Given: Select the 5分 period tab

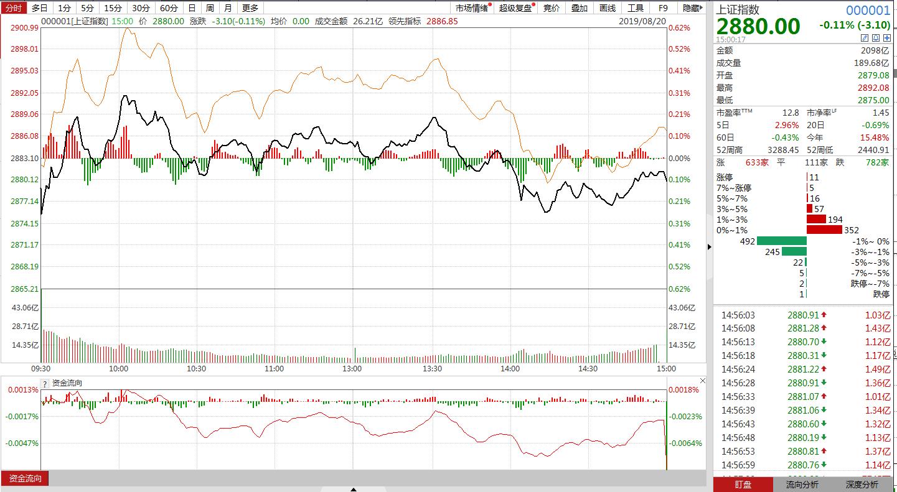Looking at the screenshot, I should pyautogui.click(x=88, y=8).
